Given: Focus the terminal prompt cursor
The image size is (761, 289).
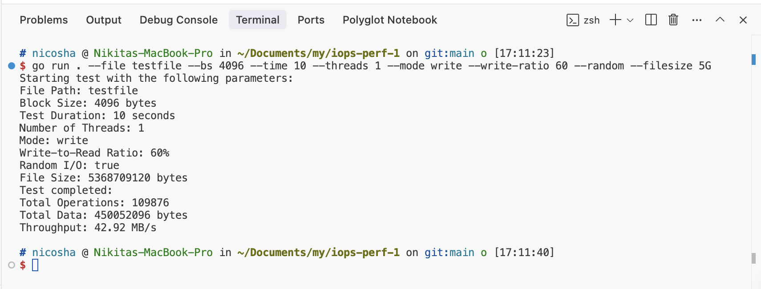Looking at the screenshot, I should pos(35,265).
